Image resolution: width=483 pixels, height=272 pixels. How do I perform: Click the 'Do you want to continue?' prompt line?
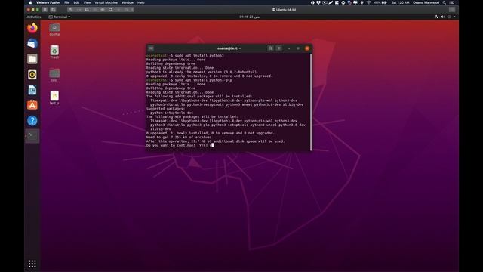(180, 145)
